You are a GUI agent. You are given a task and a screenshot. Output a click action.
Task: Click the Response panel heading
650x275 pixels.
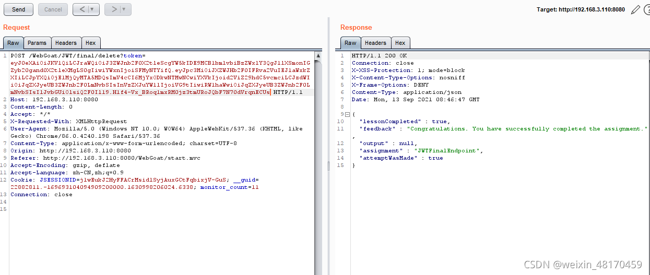click(356, 27)
